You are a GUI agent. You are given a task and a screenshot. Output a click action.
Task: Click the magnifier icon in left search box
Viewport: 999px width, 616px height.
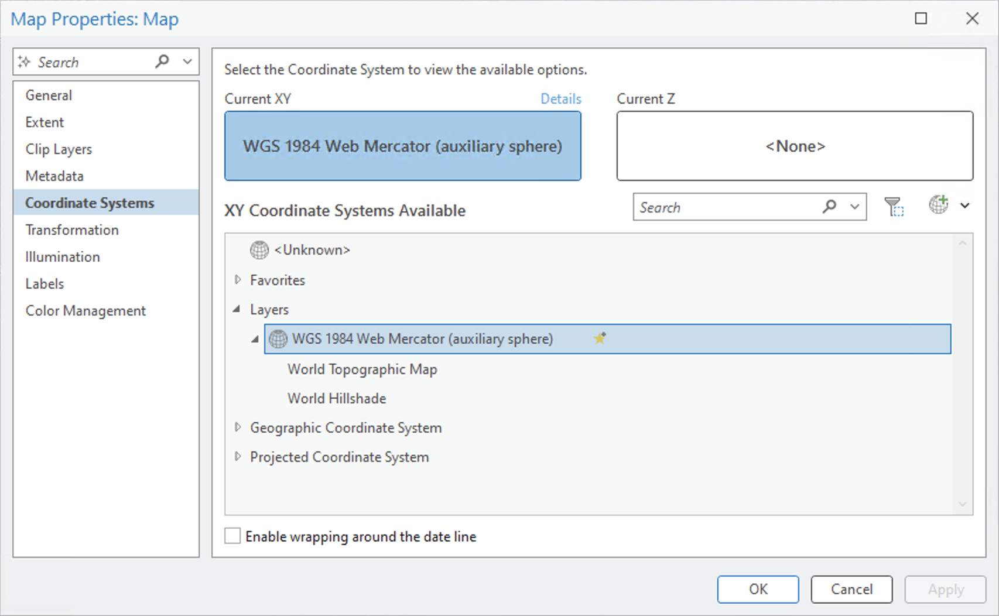(x=162, y=61)
